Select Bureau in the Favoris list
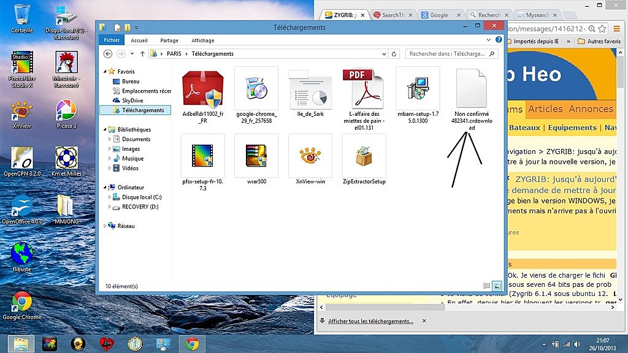 [x=131, y=82]
